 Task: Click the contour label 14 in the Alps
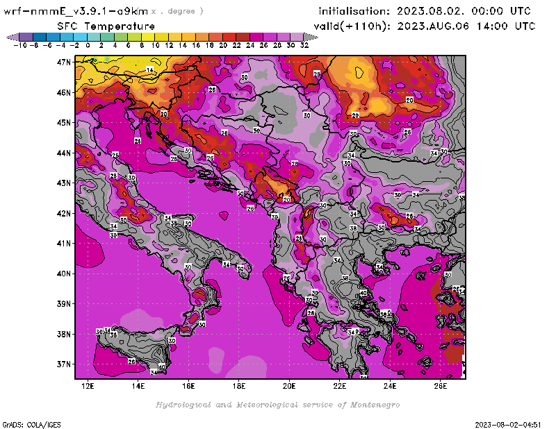(x=150, y=70)
